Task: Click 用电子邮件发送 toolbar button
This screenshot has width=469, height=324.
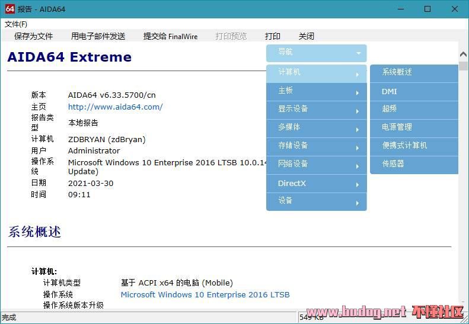Action: (x=98, y=36)
